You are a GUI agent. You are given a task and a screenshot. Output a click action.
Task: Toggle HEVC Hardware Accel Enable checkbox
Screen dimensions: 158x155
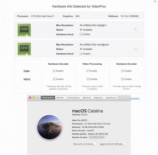[x=81, y=54]
